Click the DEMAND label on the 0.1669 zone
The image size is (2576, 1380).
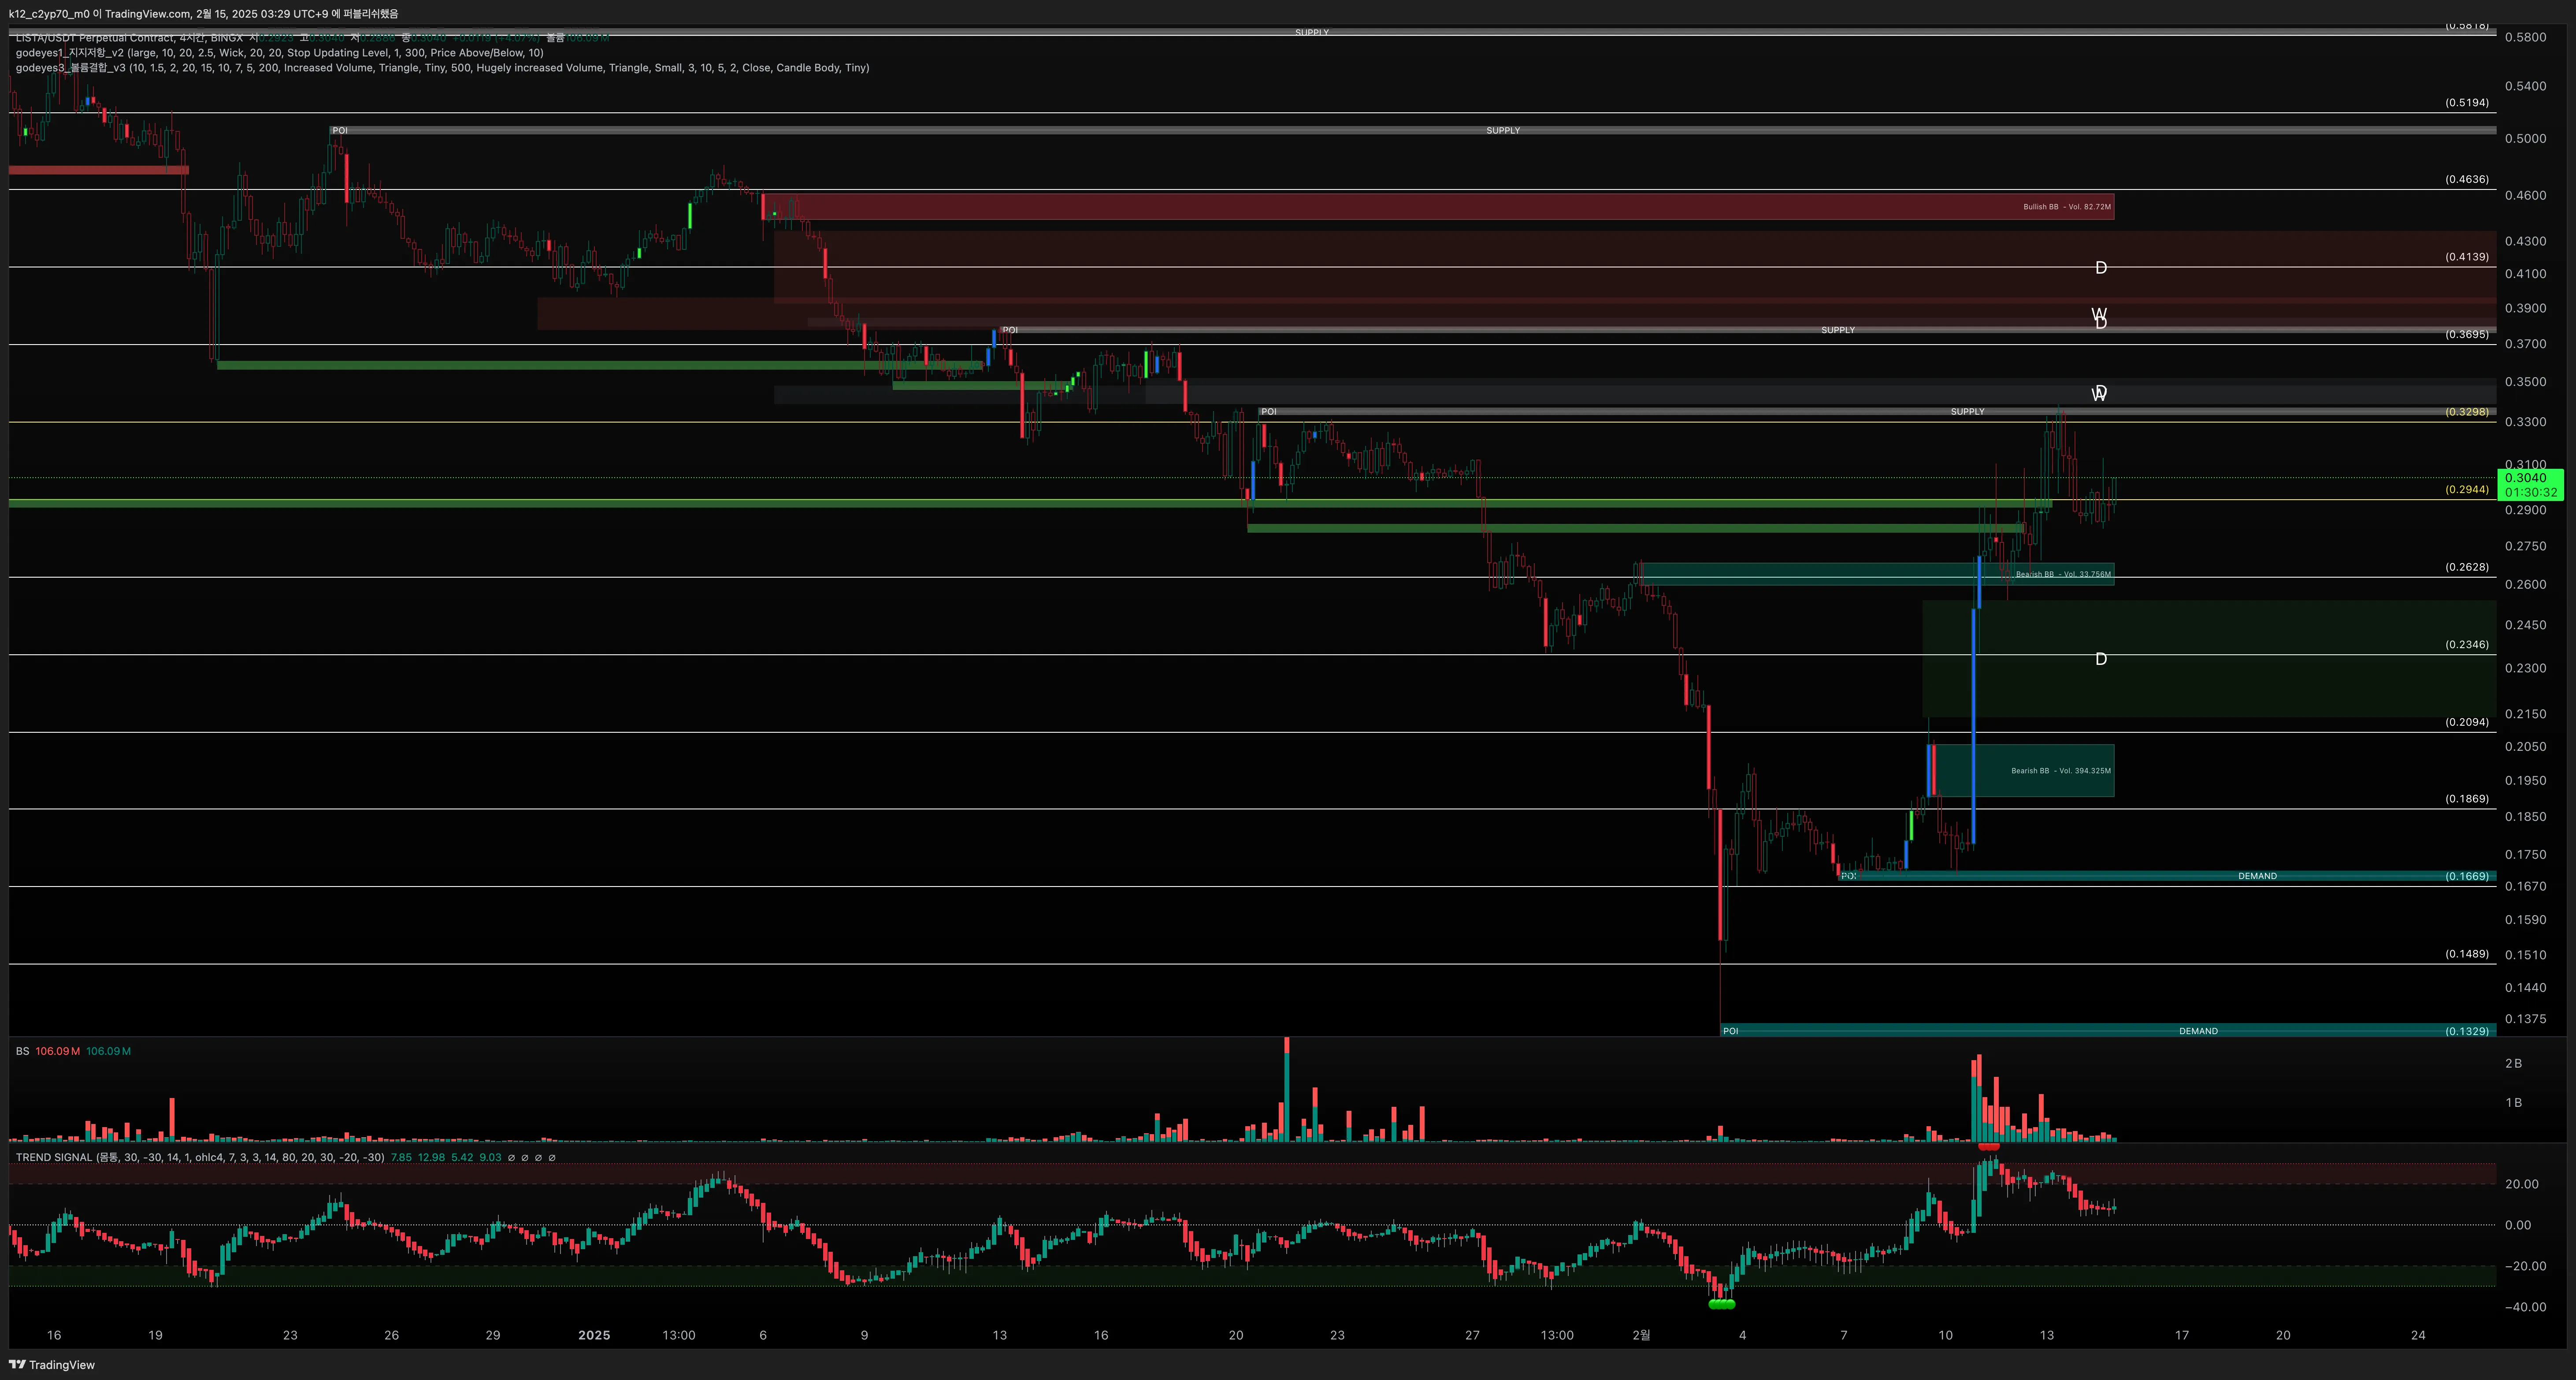pos(2257,876)
